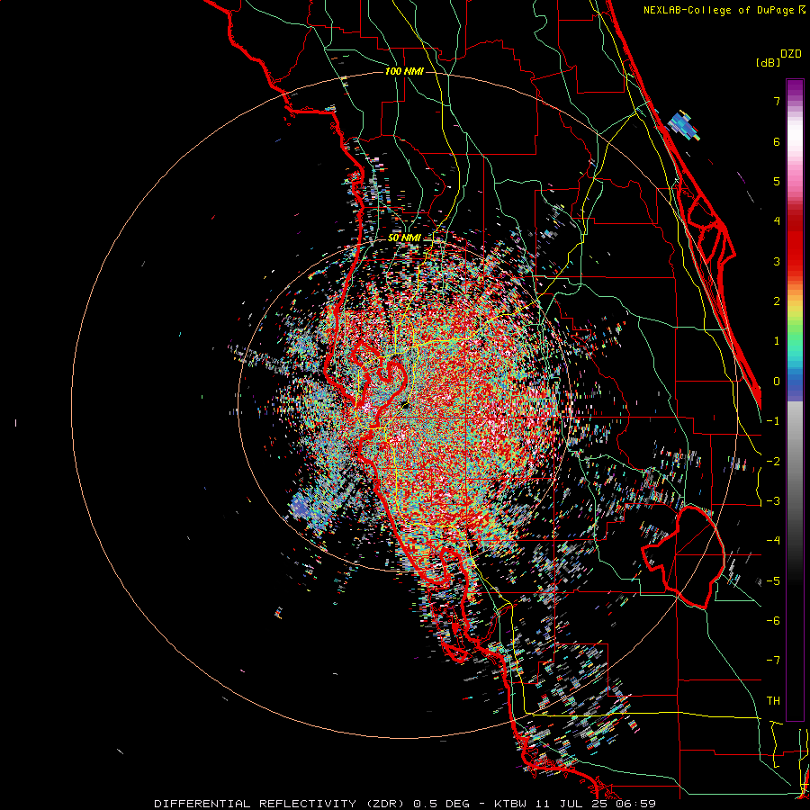Click the 5 value on color scale
This screenshot has width=810, height=810.
[x=777, y=181]
